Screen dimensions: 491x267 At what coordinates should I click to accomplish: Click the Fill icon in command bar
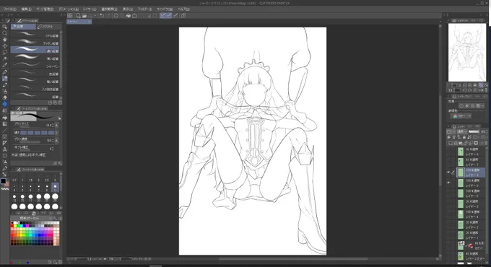pyautogui.click(x=128, y=15)
